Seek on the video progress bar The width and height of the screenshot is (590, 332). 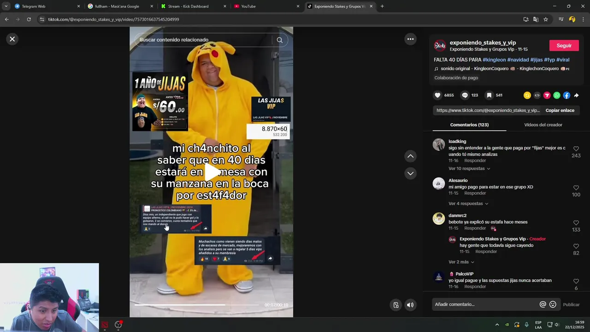[197, 305]
